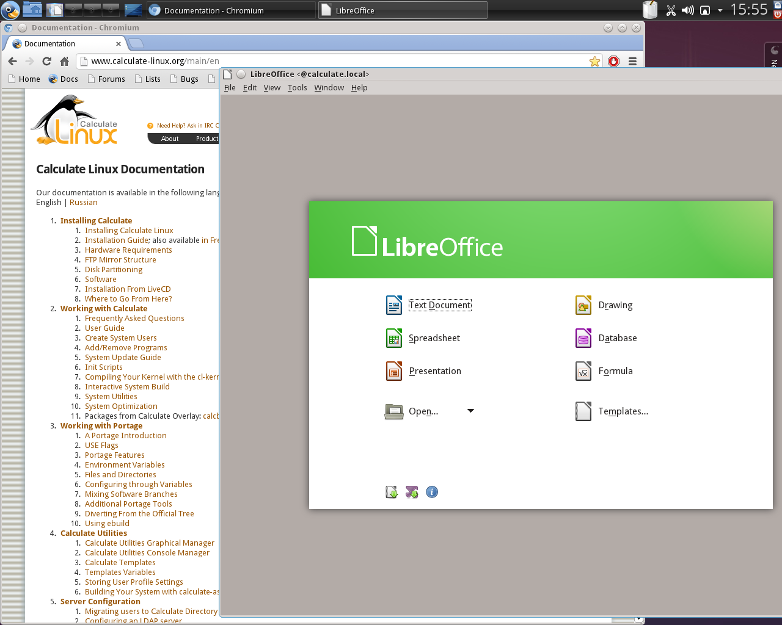The height and width of the screenshot is (625, 782).
Task: Open a new tab in Chromium
Action: 136,43
